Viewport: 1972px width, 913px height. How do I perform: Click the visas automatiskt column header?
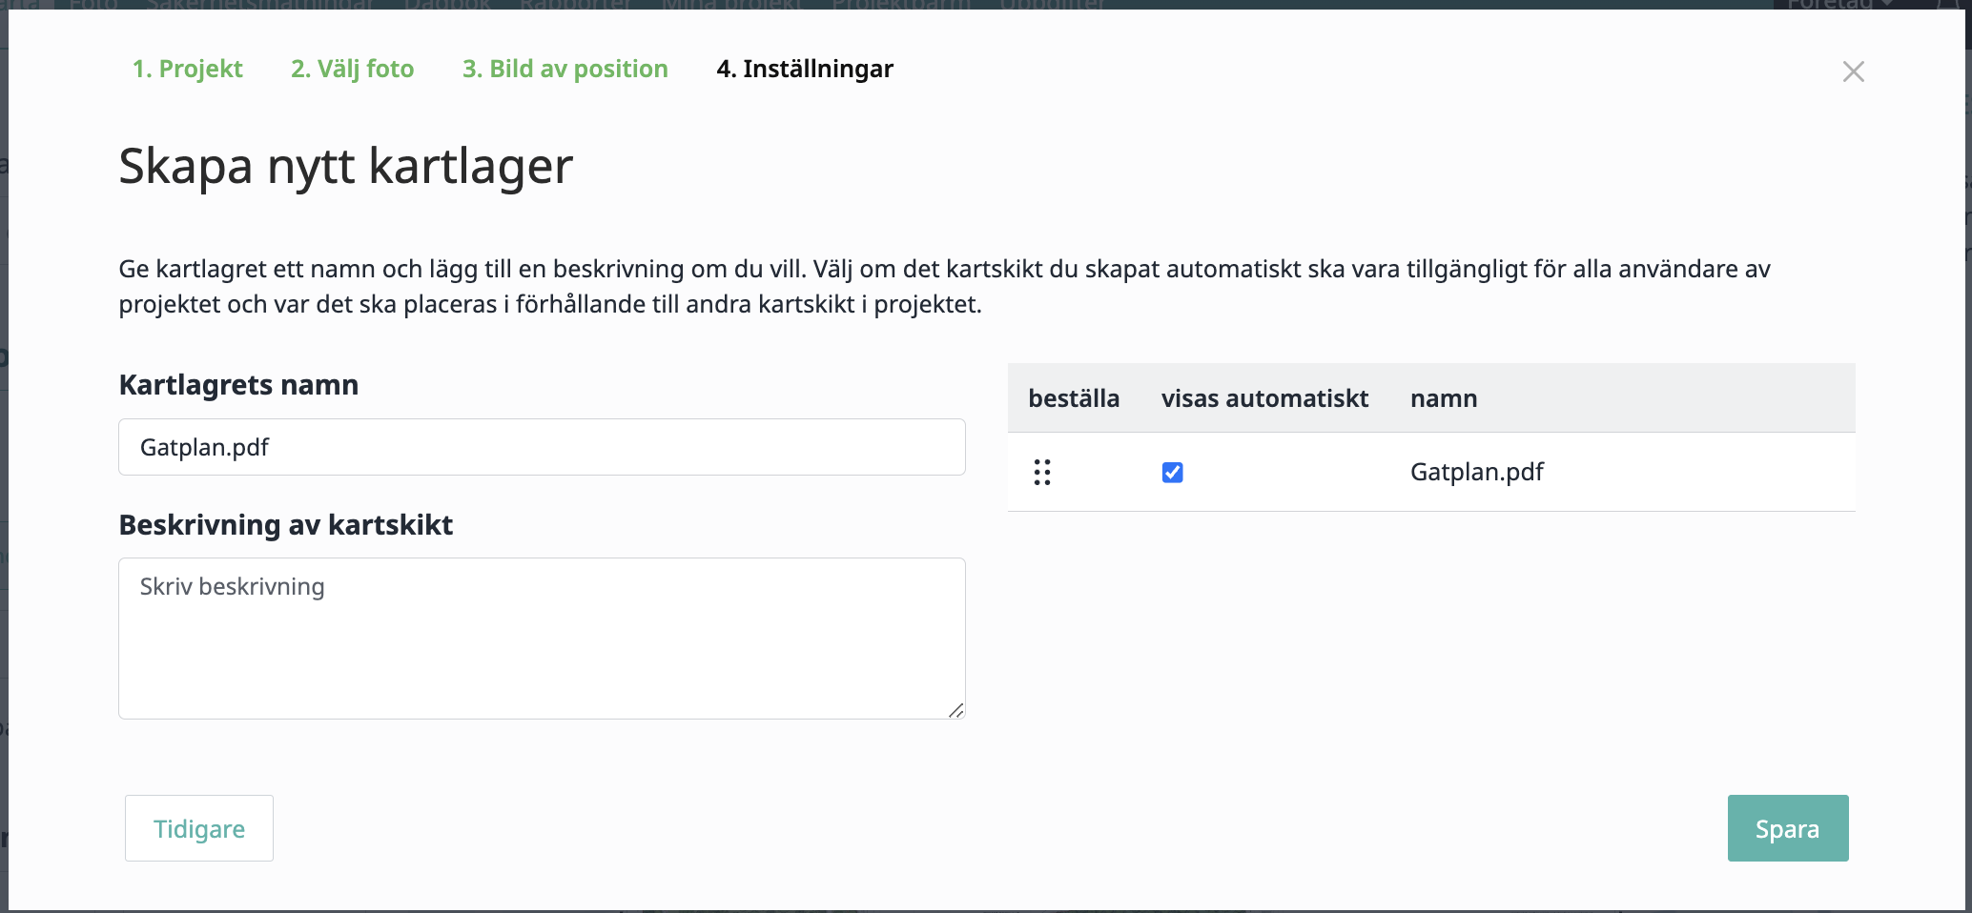pyautogui.click(x=1264, y=398)
